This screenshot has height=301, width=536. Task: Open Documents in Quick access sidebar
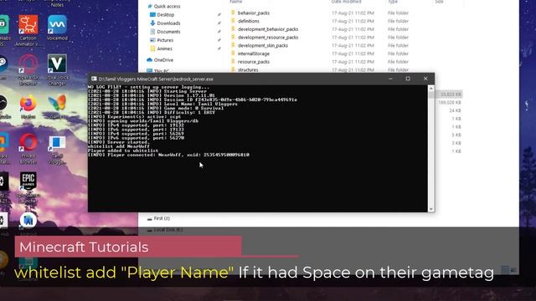168,32
